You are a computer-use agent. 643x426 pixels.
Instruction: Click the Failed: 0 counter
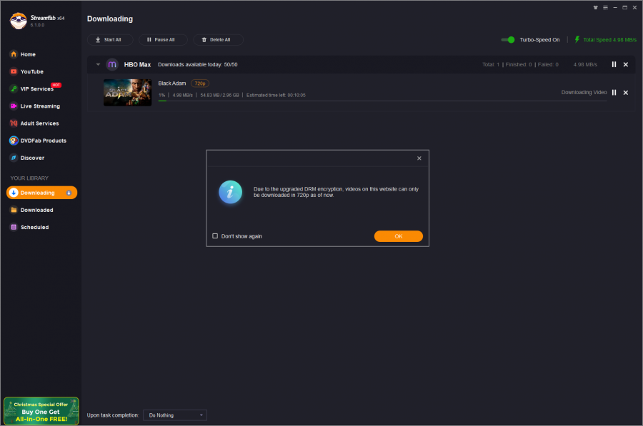[x=548, y=65]
